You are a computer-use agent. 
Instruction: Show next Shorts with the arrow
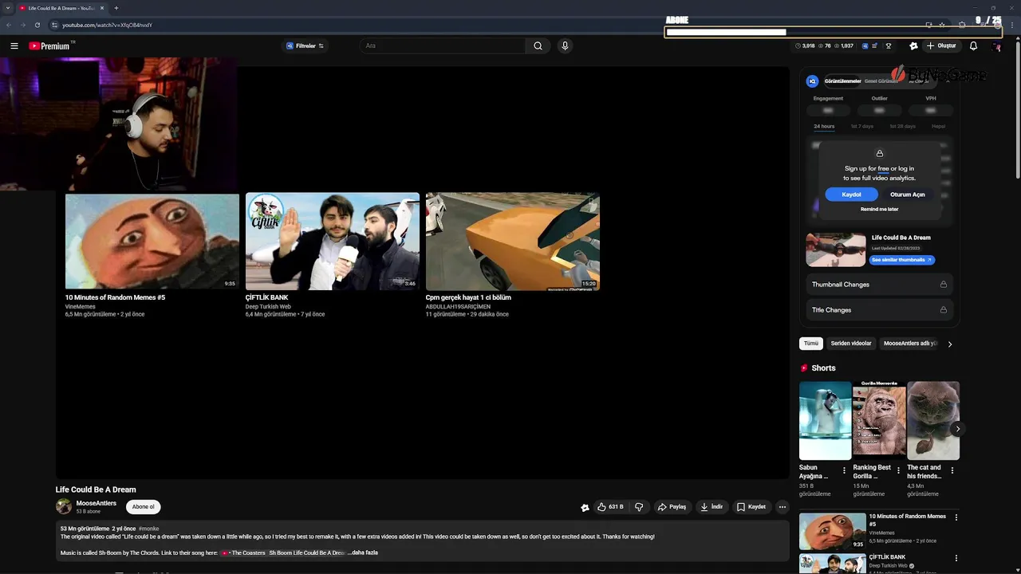[x=957, y=429]
